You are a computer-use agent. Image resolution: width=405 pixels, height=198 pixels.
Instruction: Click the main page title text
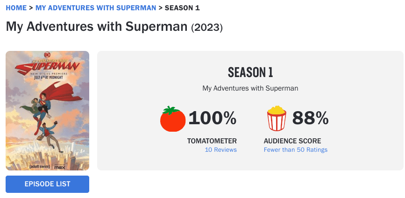[x=97, y=27]
